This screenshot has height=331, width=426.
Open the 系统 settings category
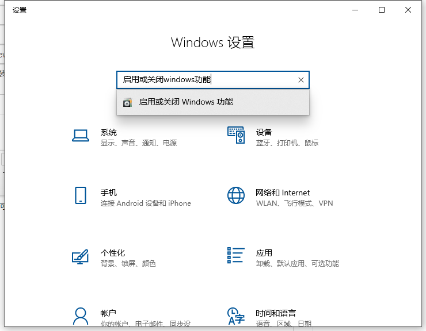(x=109, y=132)
